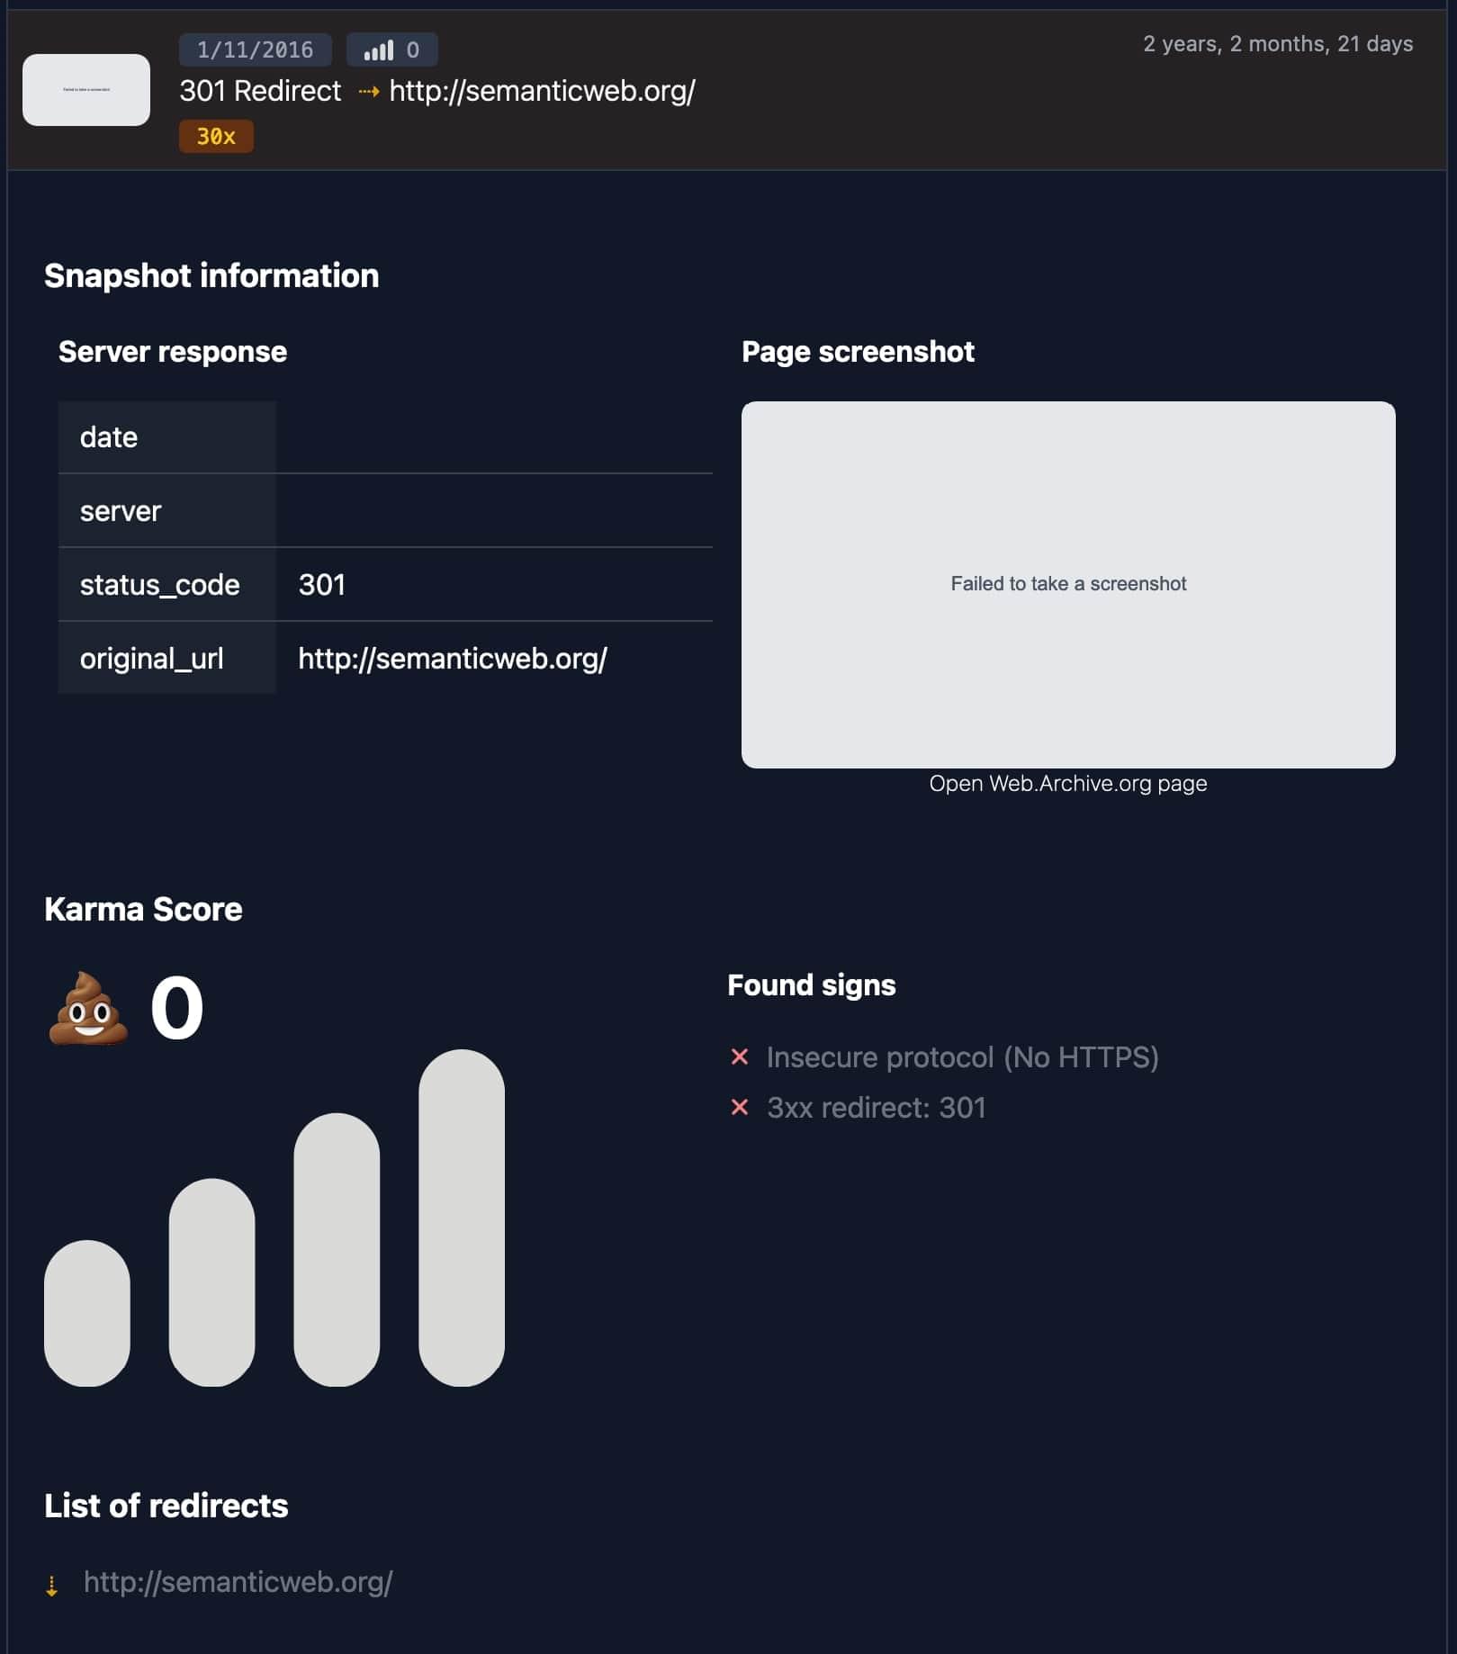Click the red X beside Insecure protocol
Image resolution: width=1457 pixels, height=1654 pixels.
(x=740, y=1056)
